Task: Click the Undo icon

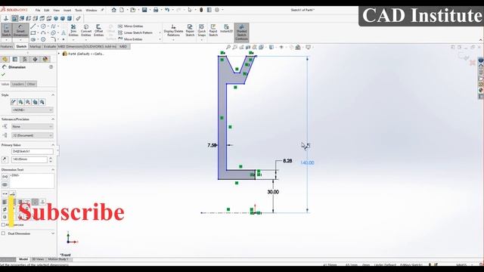Action: (167, 10)
